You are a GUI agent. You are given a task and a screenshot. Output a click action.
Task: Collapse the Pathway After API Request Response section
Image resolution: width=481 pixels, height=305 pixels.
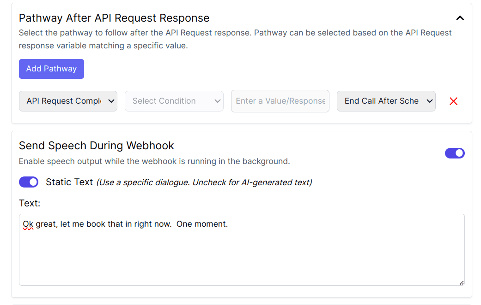click(x=460, y=18)
